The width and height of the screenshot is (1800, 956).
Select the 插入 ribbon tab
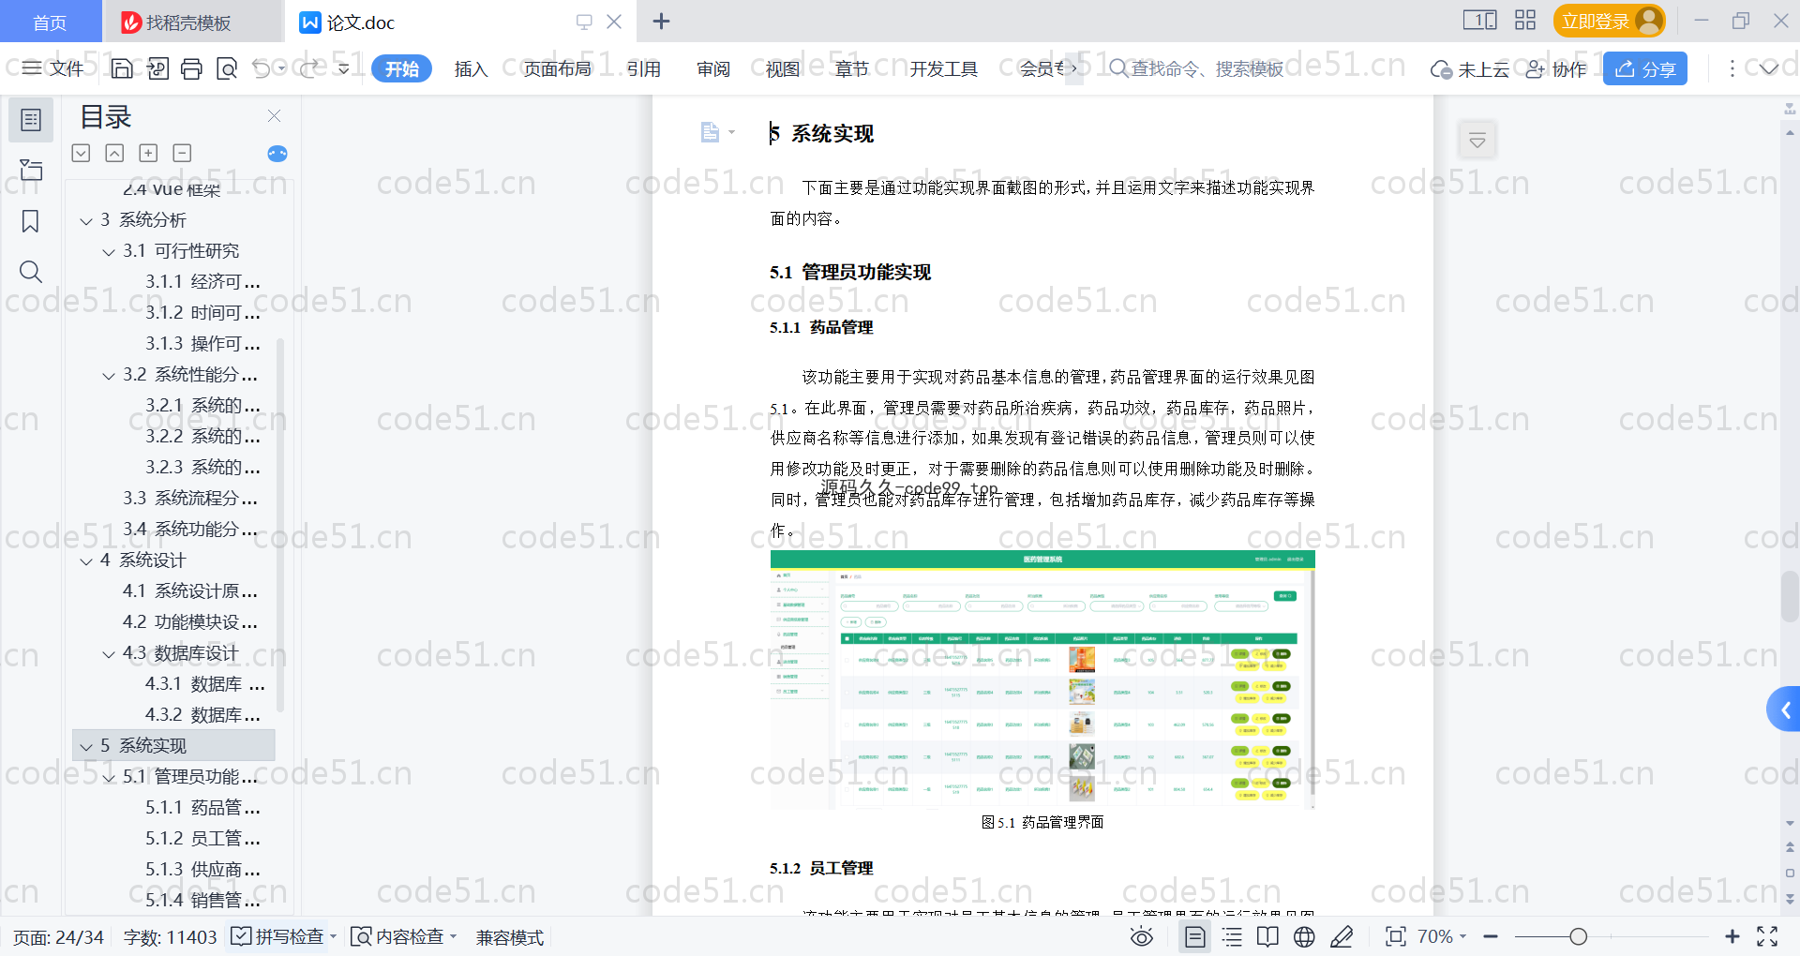click(471, 68)
